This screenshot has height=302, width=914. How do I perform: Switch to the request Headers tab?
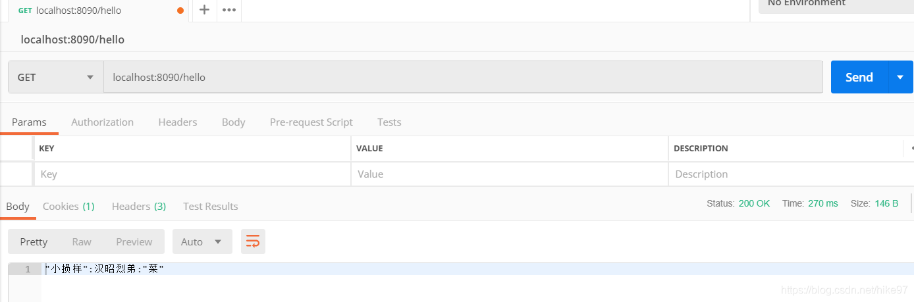(178, 122)
